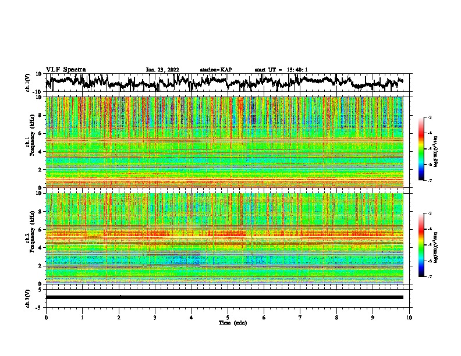This screenshot has width=461, height=356.
Task: Click the '-3' label on ch.1 colorbar
Action: click(x=430, y=117)
